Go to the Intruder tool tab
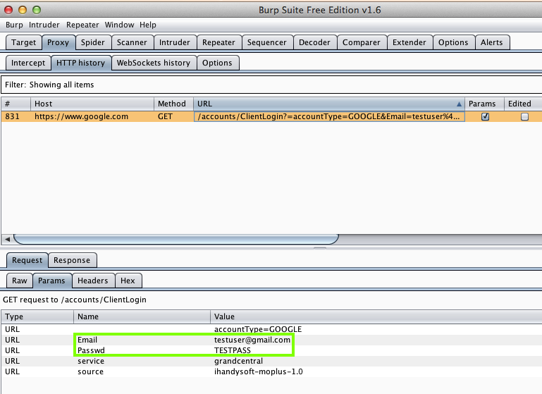This screenshot has height=394, width=542. point(175,42)
